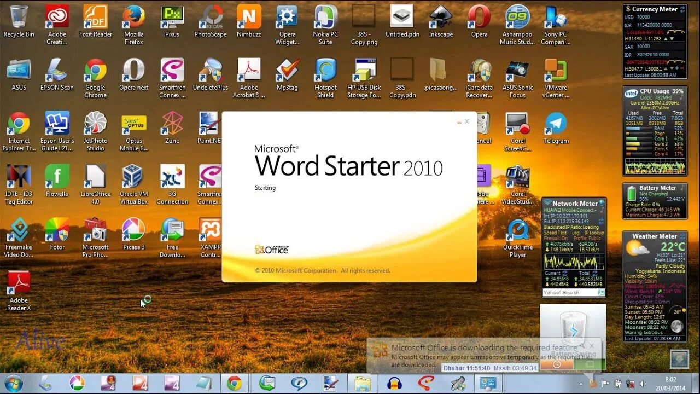Show hidden system tray icons

coord(581,384)
